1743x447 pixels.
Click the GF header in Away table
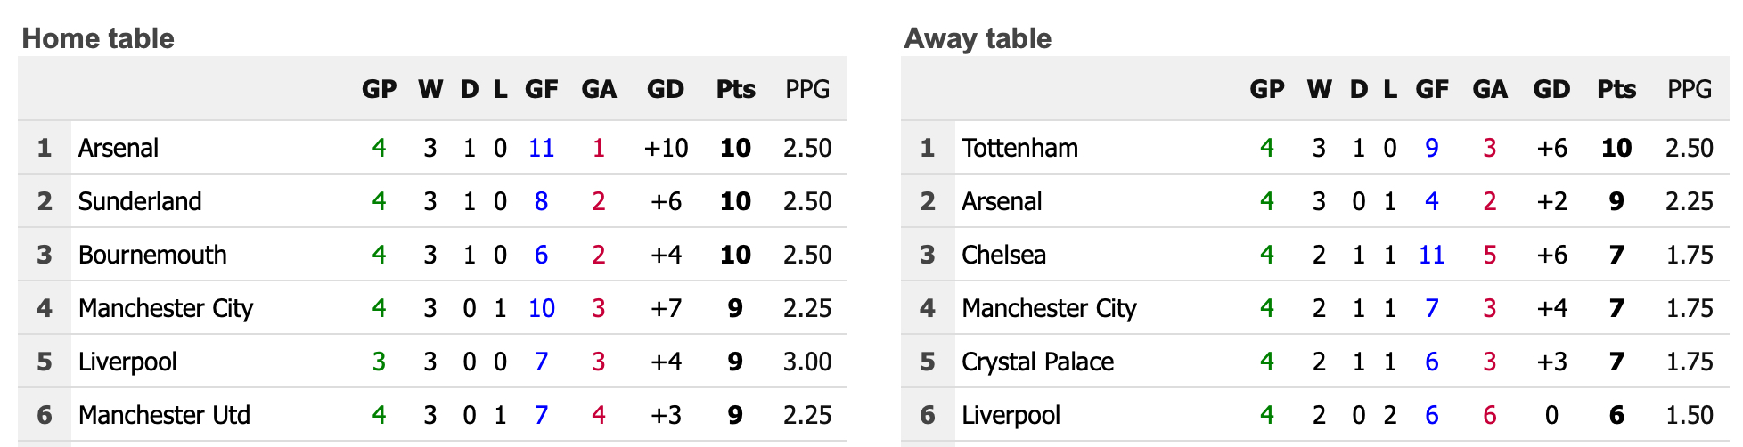pos(1432,89)
